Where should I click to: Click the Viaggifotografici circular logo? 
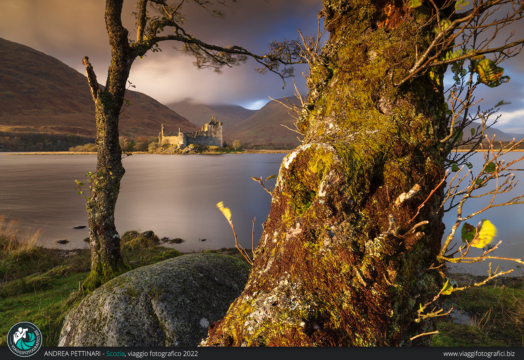[24, 339]
